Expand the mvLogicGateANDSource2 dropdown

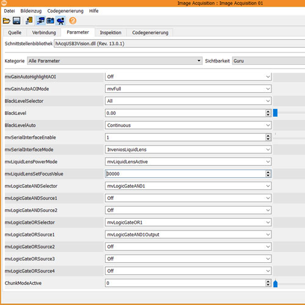click(x=188, y=210)
